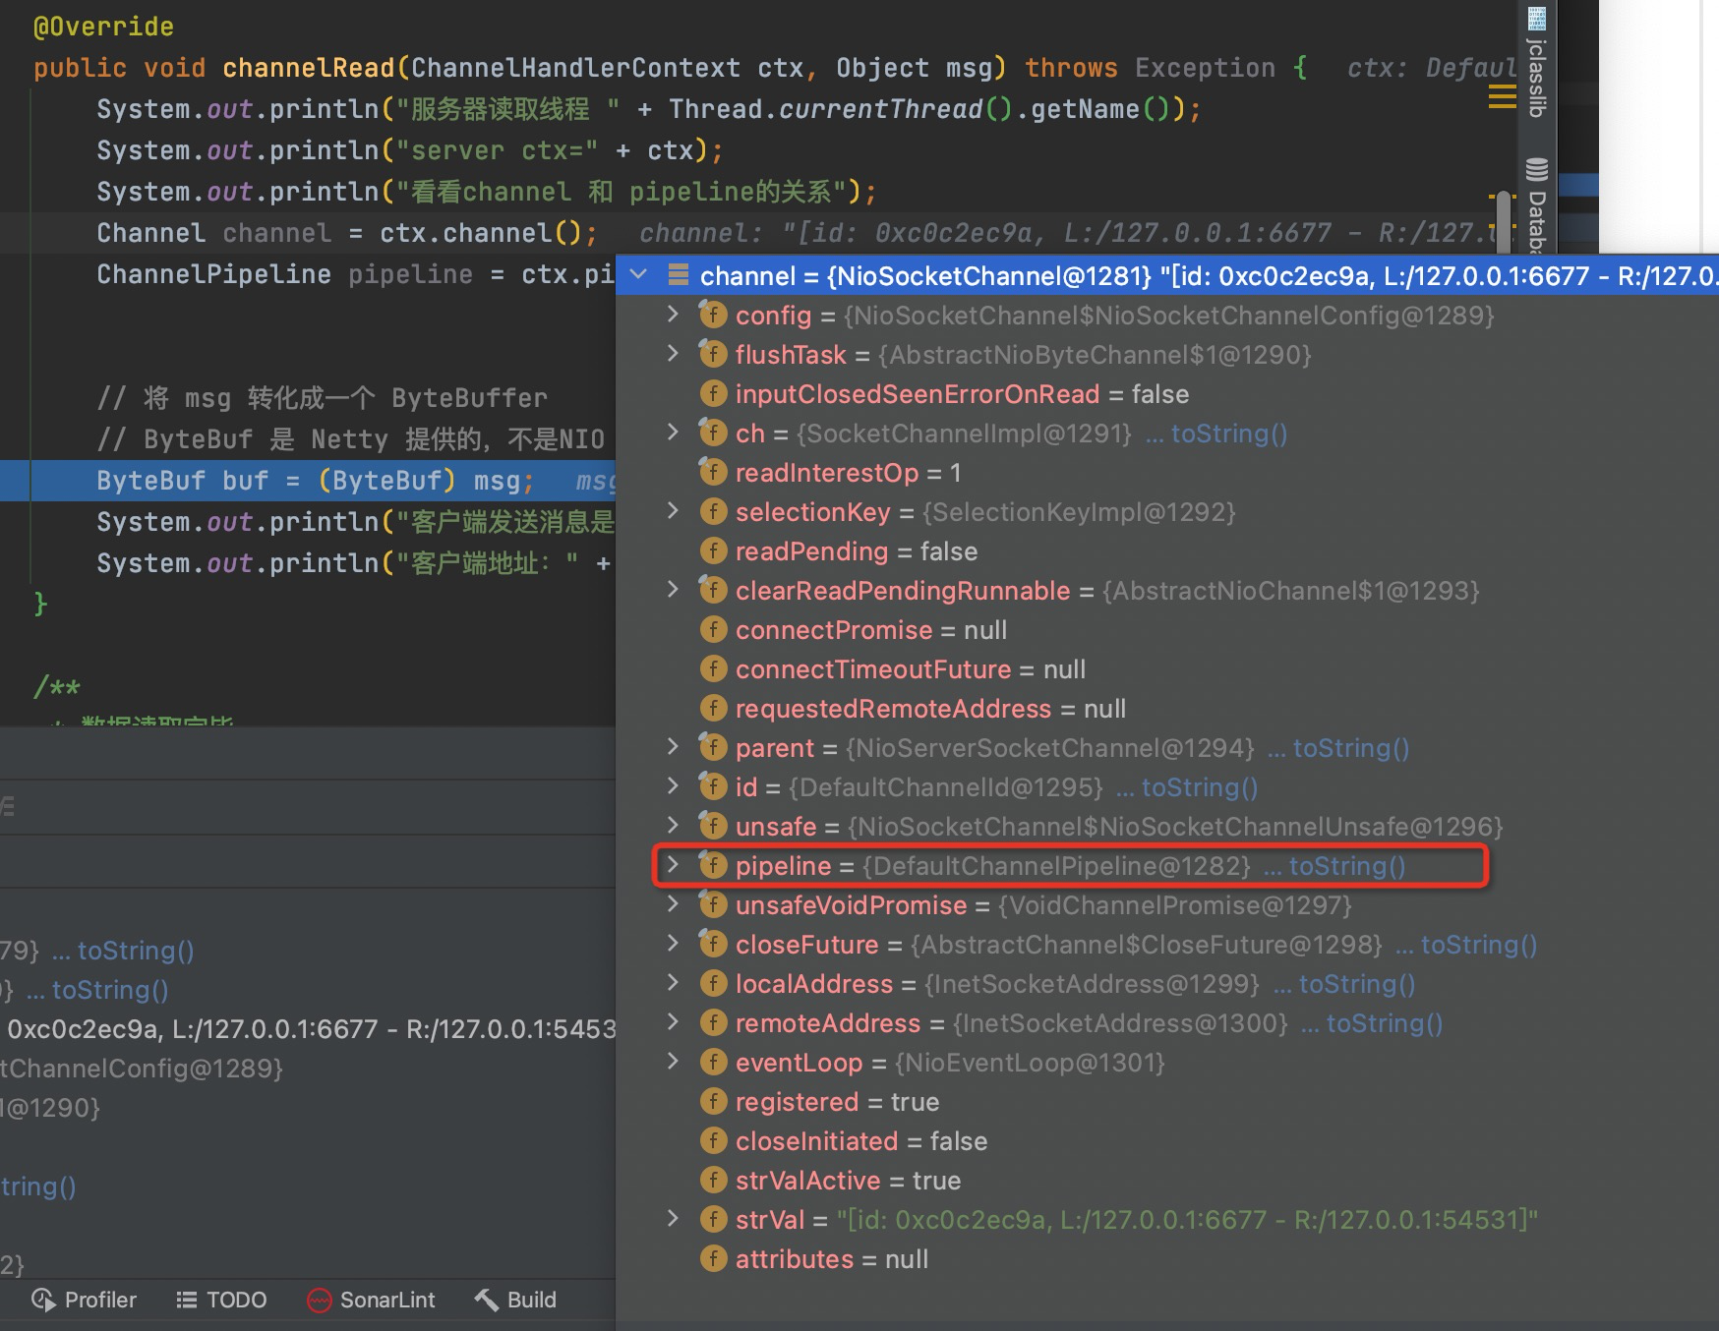
Task: Click the requestedRemoteAddress field icon
Action: pos(713,709)
